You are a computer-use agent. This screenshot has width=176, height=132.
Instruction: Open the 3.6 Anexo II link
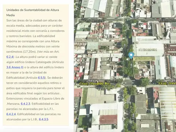tap(15, 67)
